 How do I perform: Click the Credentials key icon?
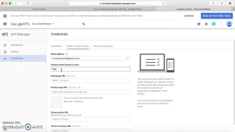(5, 59)
